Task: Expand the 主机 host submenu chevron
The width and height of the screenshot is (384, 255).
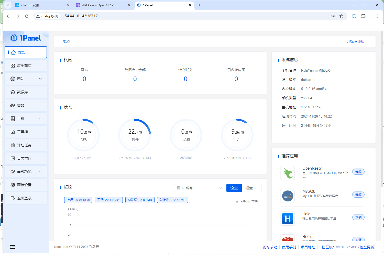Action: tap(40, 119)
